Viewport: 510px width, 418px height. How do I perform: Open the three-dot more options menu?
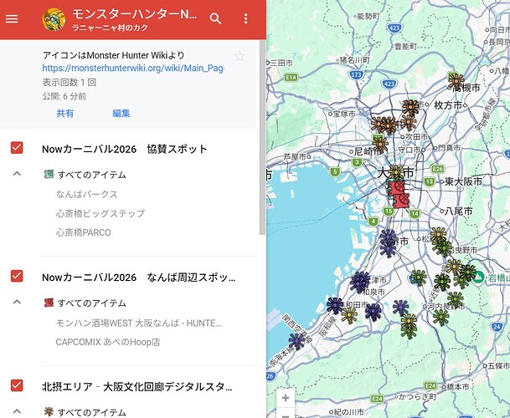pos(245,19)
